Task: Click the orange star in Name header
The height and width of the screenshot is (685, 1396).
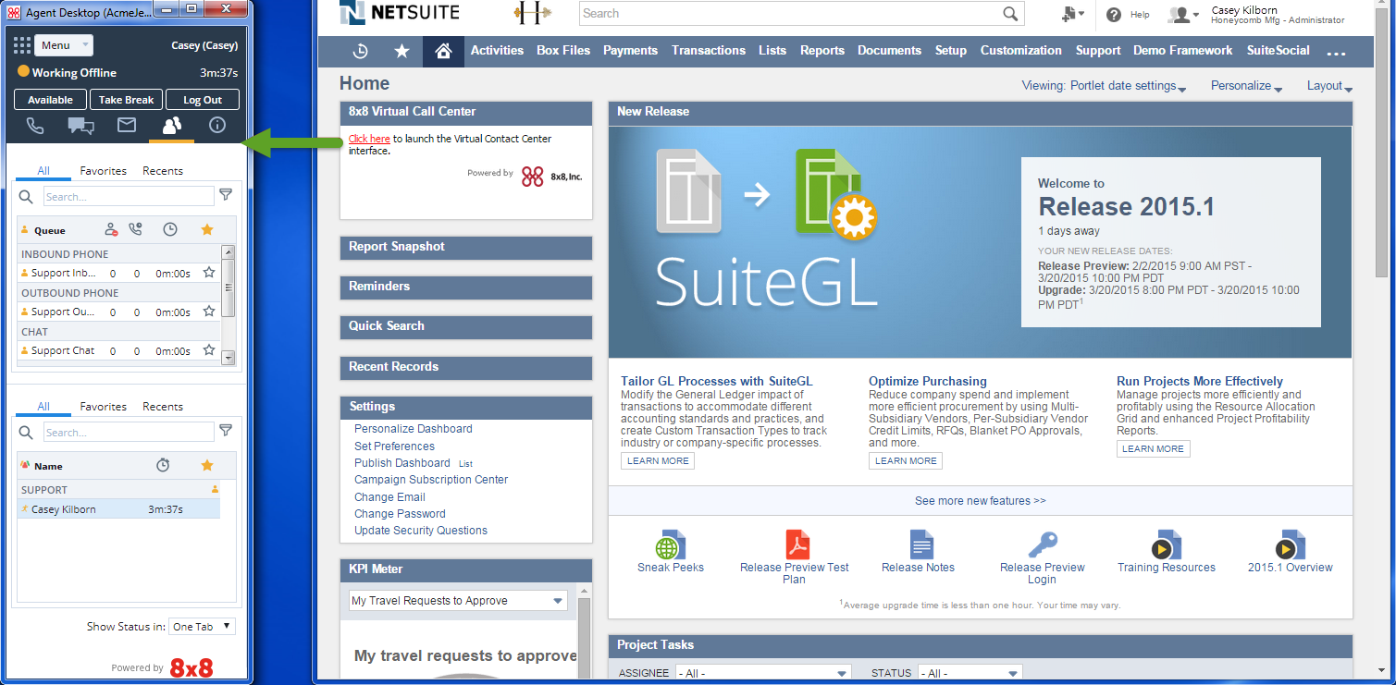Action: 207,465
